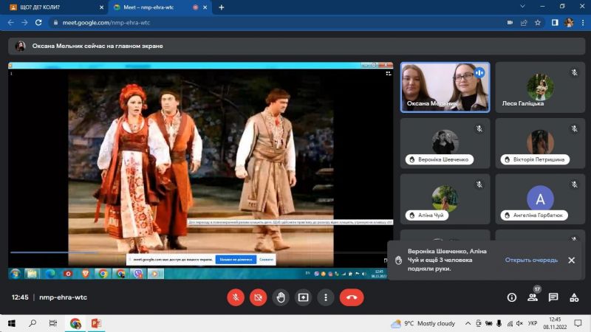Raise hand in the meeting
This screenshot has width=591, height=332.
(281, 297)
